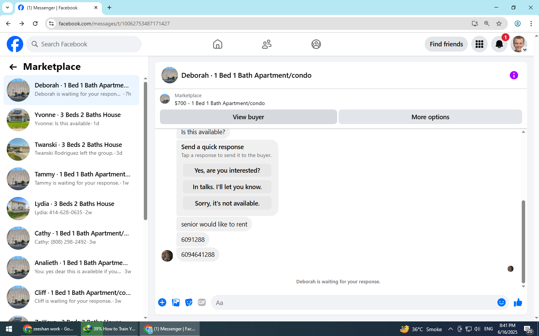Viewport: 539px width, 336px height.
Task: Send quick response 'In talks. I'll let you know.'
Action: point(227,187)
